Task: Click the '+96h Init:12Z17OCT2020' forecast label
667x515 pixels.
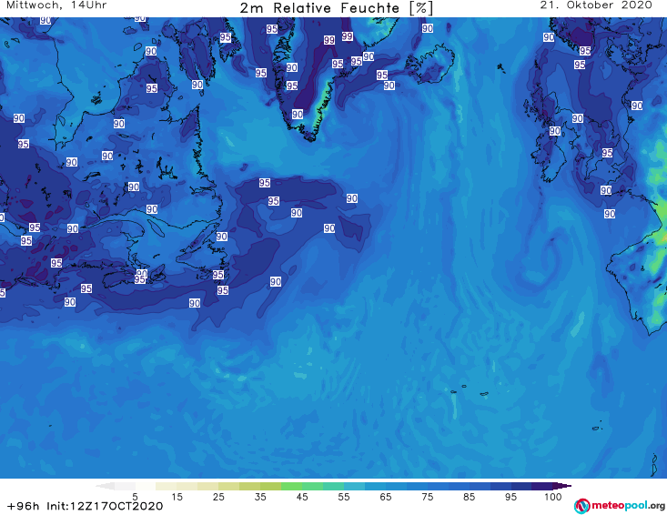Action: pyautogui.click(x=85, y=506)
